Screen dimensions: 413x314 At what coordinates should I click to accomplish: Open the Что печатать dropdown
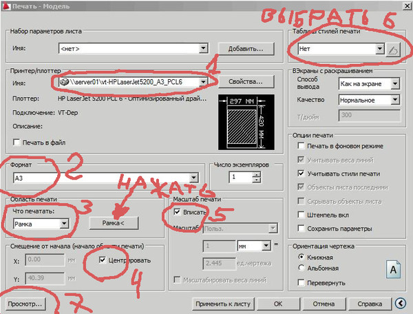point(64,224)
